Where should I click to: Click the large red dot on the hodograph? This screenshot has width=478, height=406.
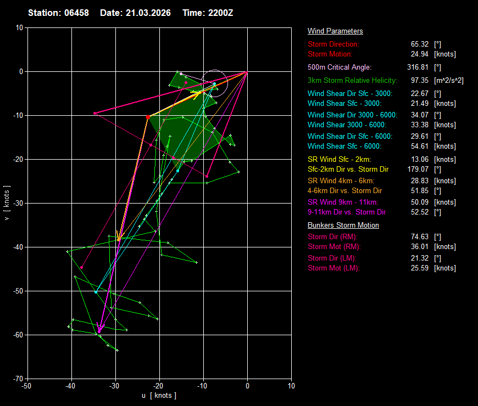(148, 117)
